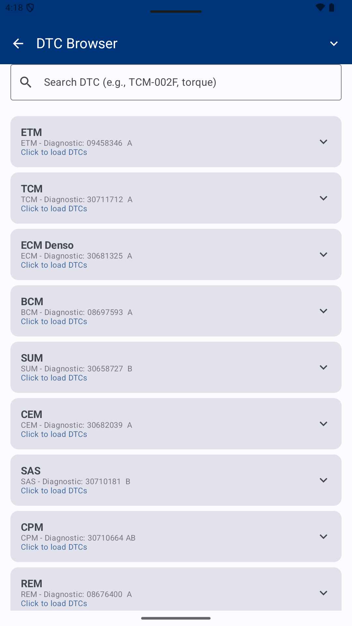The height and width of the screenshot is (626, 352).
Task: Focus the Search DTC input field
Action: pyautogui.click(x=176, y=82)
